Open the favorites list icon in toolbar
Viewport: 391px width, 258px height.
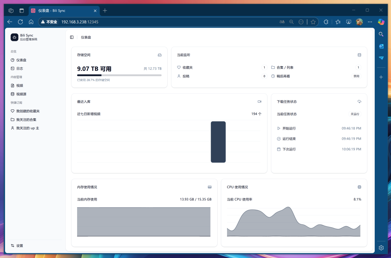coord(338,22)
